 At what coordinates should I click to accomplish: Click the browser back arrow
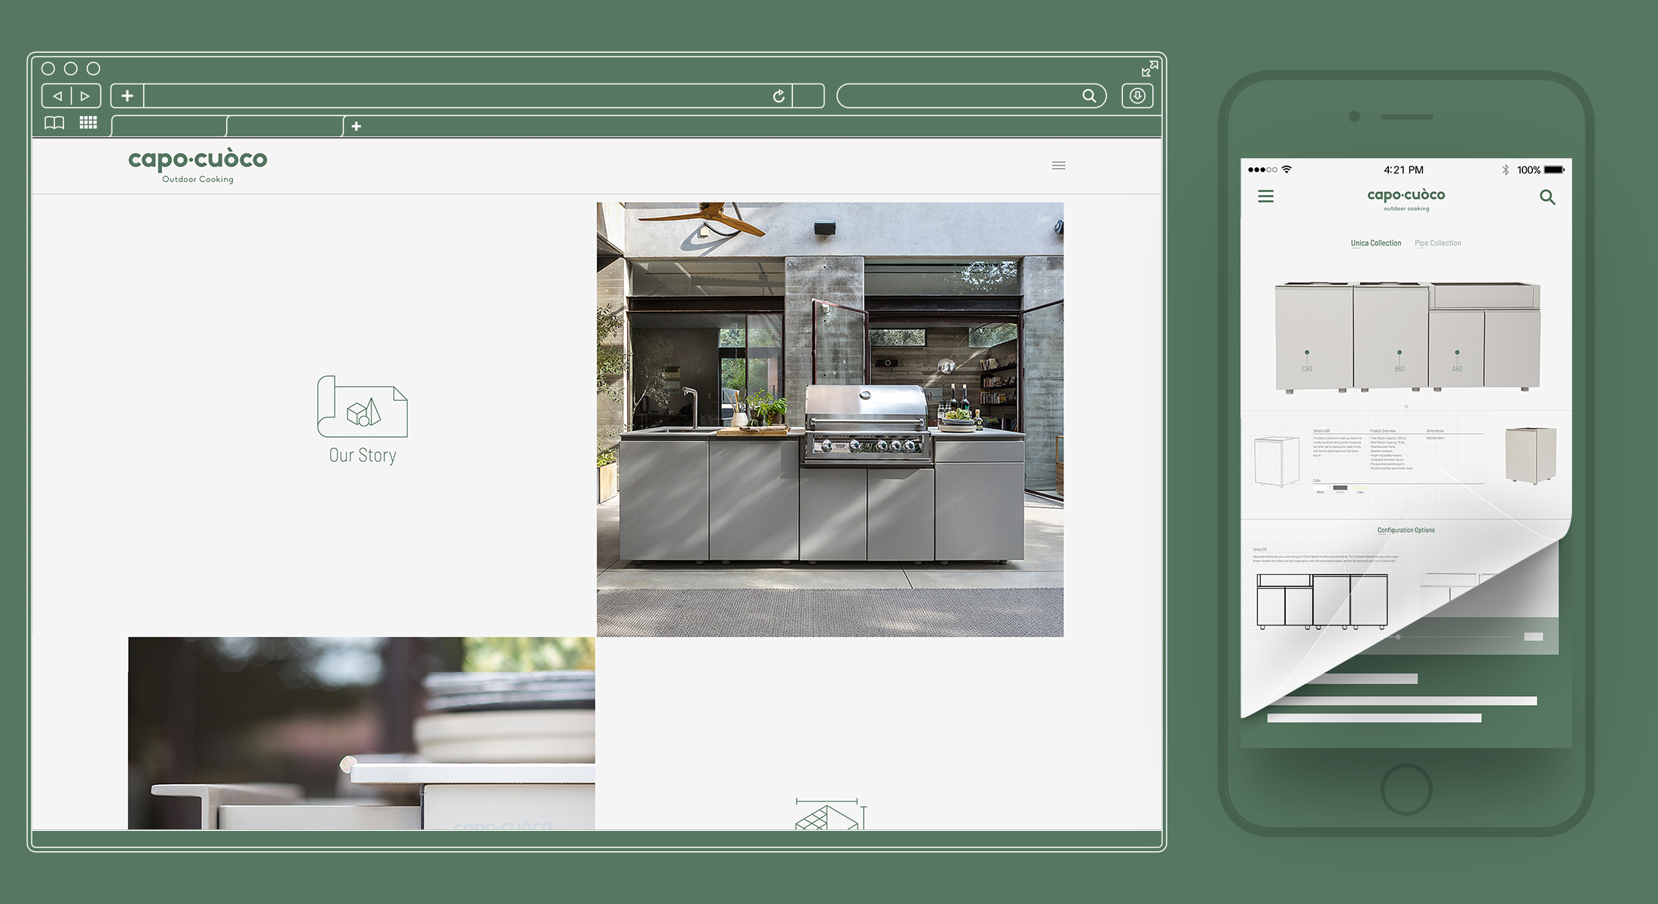[x=57, y=96]
